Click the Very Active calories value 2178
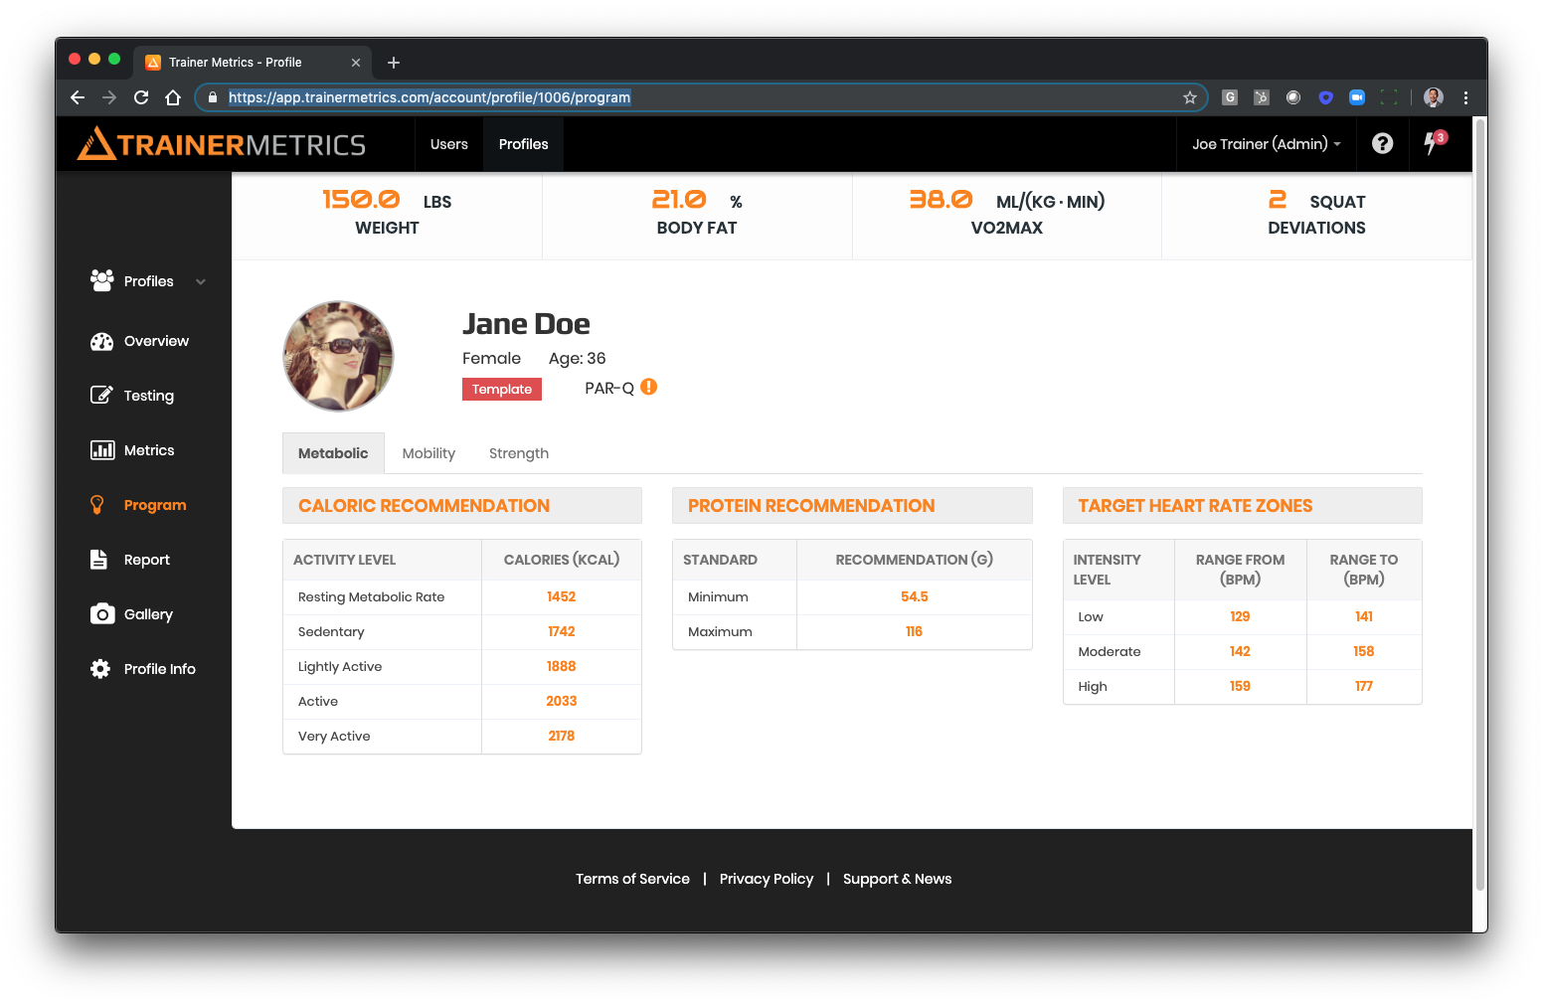Screen dimensions: 1543x1006 [x=561, y=736]
